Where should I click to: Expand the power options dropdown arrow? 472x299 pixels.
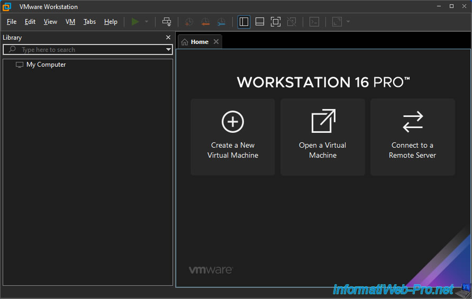[x=147, y=22]
